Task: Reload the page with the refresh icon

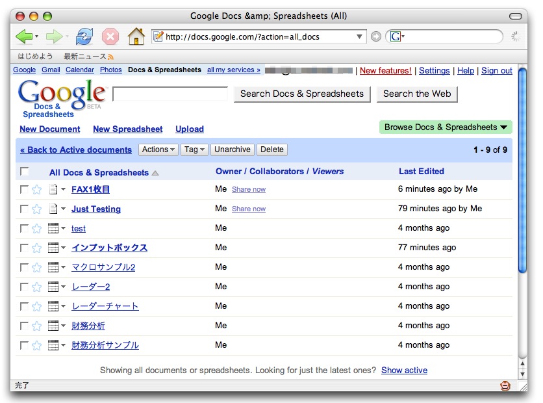Action: click(85, 36)
